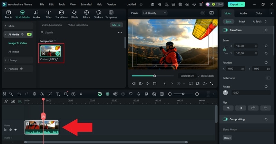The image size is (276, 144).
Task: Click the split scissors icon in timeline toolbar
Action: click(x=42, y=94)
